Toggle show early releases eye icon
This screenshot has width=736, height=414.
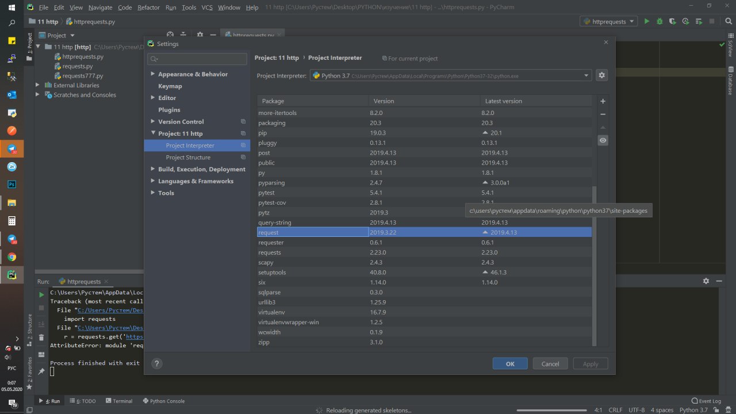click(x=603, y=140)
